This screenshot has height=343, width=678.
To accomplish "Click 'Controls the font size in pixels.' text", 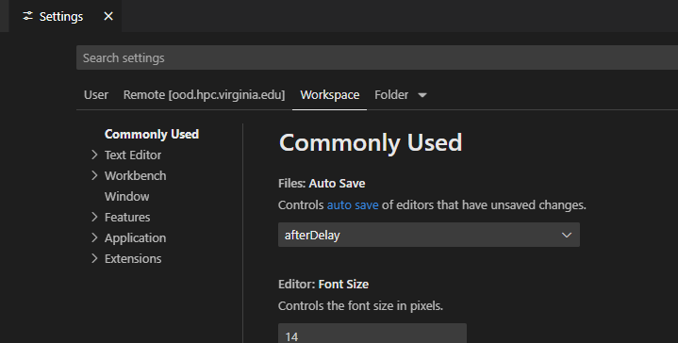I will (360, 306).
